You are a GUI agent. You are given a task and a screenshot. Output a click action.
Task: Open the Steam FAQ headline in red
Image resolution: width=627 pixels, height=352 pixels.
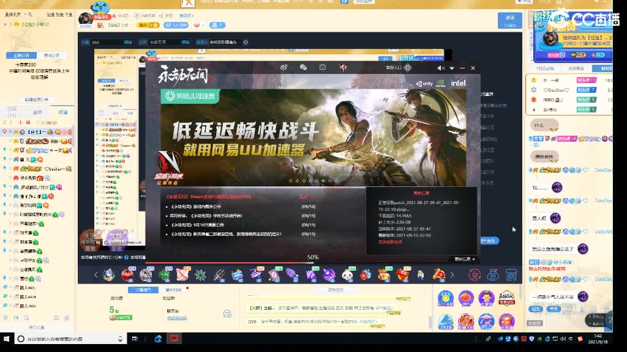208,196
